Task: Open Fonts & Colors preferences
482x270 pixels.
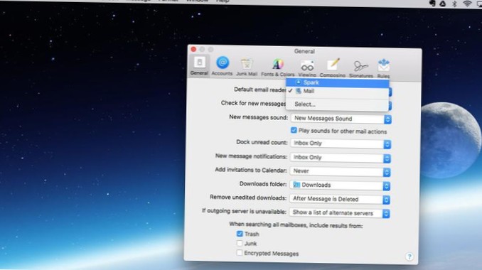Action: tap(277, 67)
